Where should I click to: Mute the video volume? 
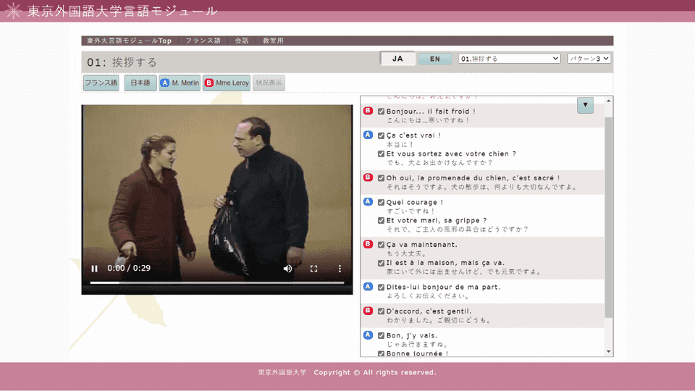[287, 269]
